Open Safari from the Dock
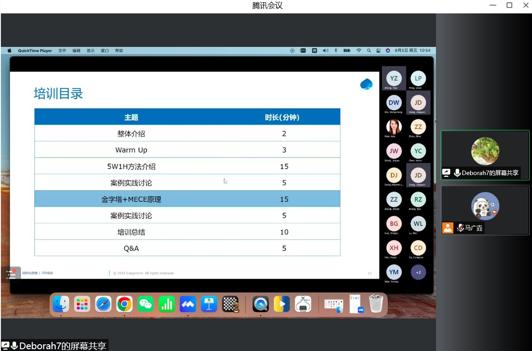Image resolution: width=532 pixels, height=351 pixels. click(x=103, y=304)
